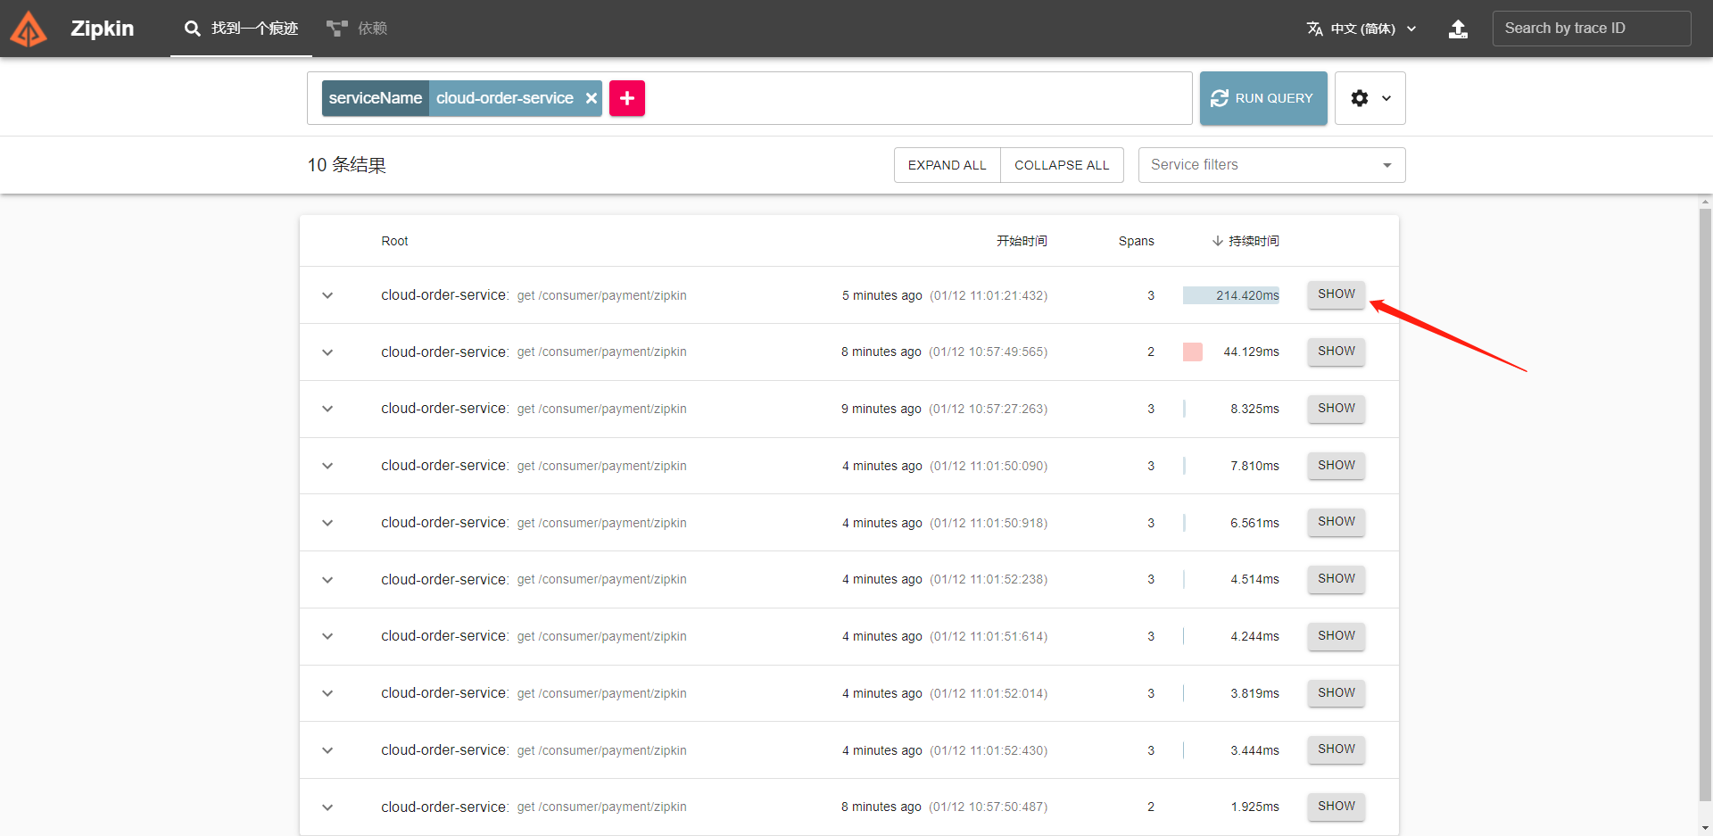This screenshot has width=1713, height=836.
Task: Open the settings gear dropdown
Action: tap(1370, 98)
